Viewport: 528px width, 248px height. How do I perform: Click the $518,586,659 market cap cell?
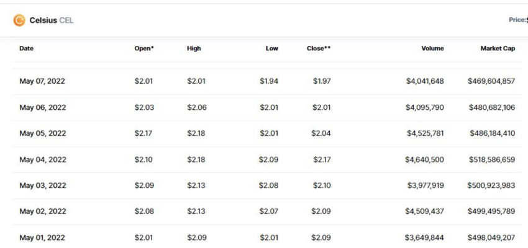point(491,159)
